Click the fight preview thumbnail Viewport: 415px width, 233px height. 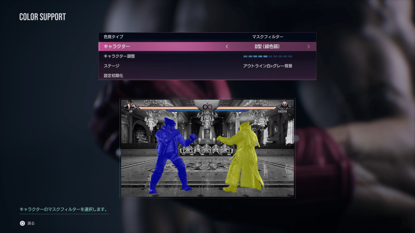[207, 148]
